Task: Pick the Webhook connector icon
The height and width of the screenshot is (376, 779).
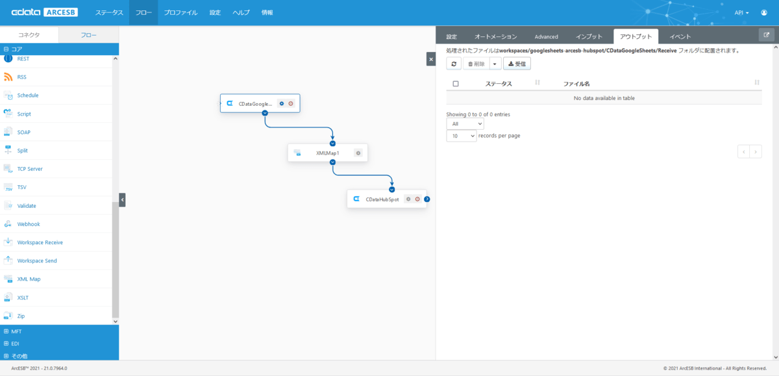Action: 8,224
